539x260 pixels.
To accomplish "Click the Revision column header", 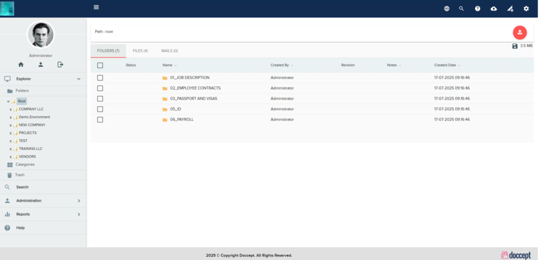I will click(x=348, y=65).
